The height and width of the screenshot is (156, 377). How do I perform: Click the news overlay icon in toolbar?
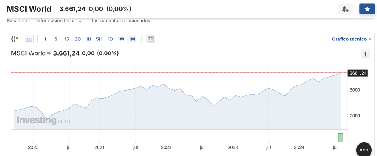pyautogui.click(x=150, y=39)
